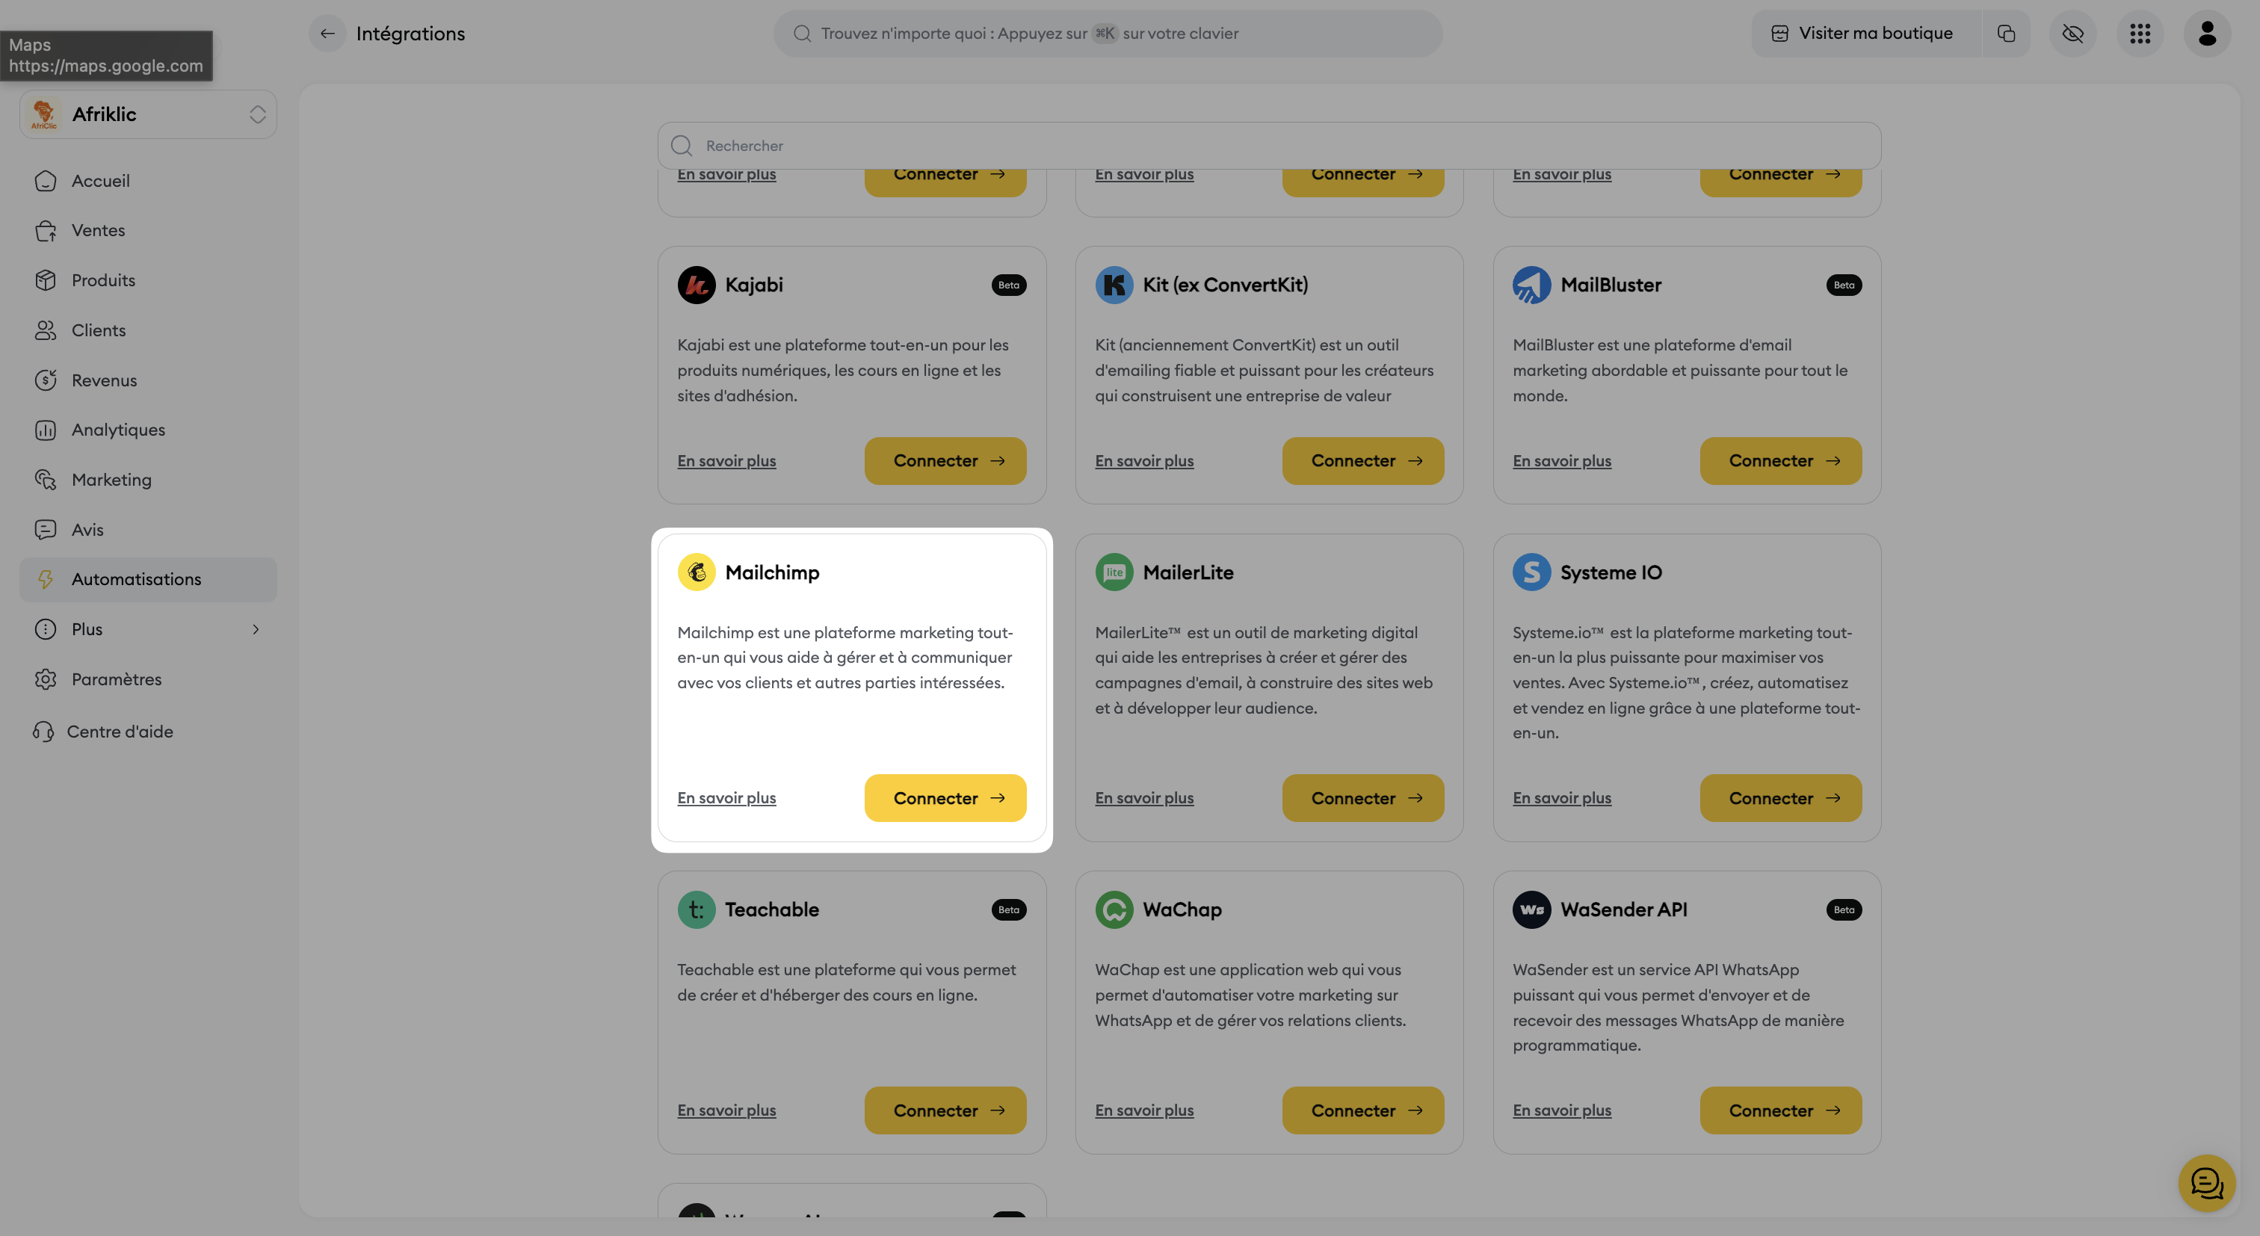The height and width of the screenshot is (1236, 2260).
Task: Click the user profile avatar icon
Action: (x=2206, y=34)
